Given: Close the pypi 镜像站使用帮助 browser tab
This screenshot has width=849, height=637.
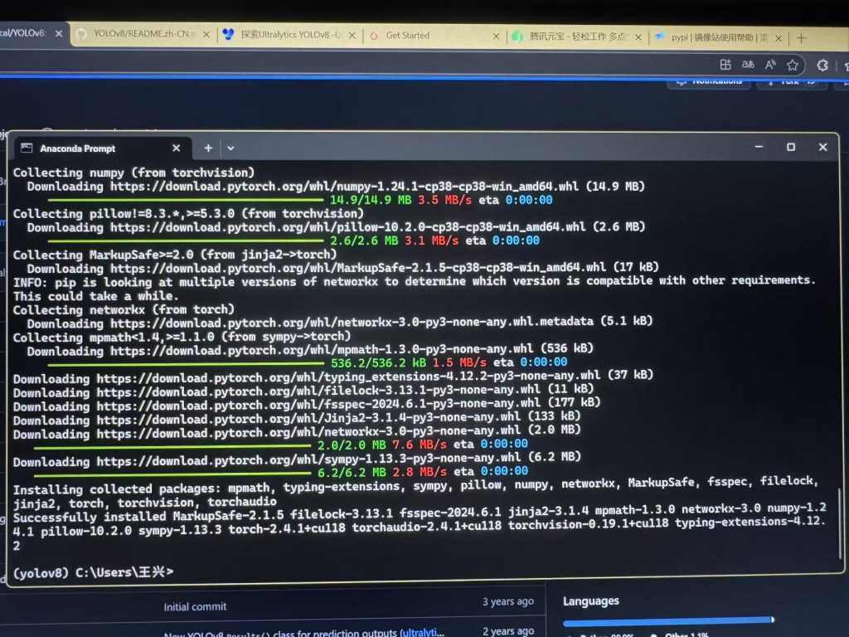Looking at the screenshot, I should pos(779,38).
